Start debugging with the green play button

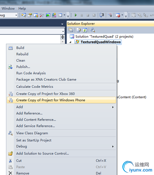click(76, 15)
